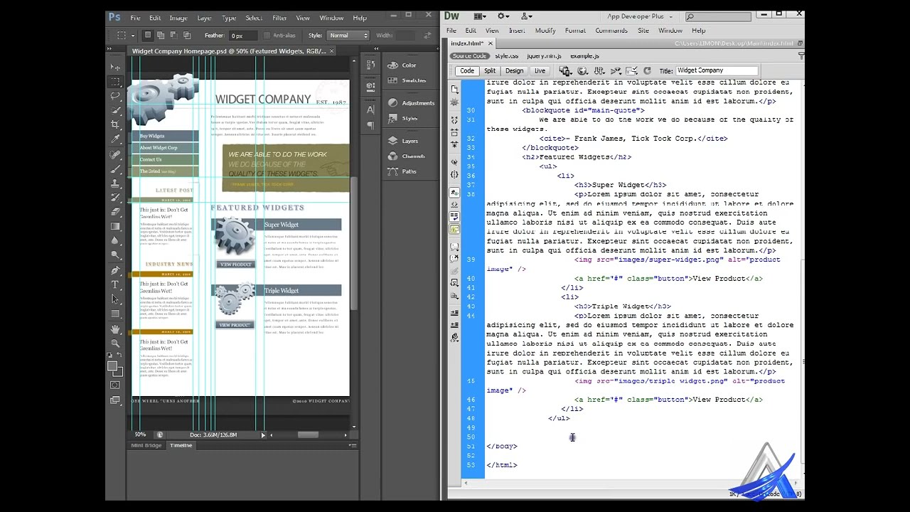Choose Intersect with selection mode button
This screenshot has width=910, height=512.
click(x=187, y=35)
